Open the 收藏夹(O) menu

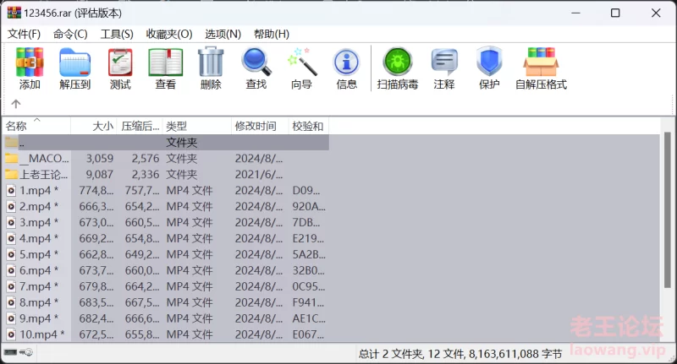pyautogui.click(x=169, y=34)
